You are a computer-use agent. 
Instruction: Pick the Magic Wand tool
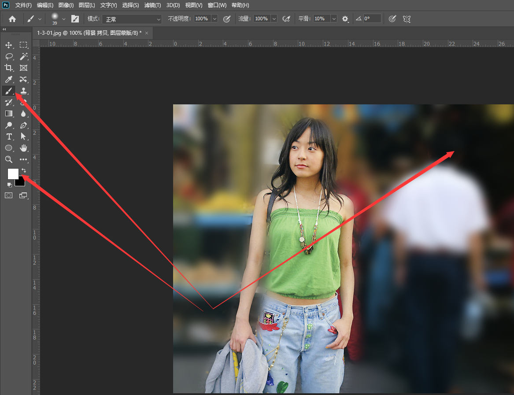pos(23,56)
